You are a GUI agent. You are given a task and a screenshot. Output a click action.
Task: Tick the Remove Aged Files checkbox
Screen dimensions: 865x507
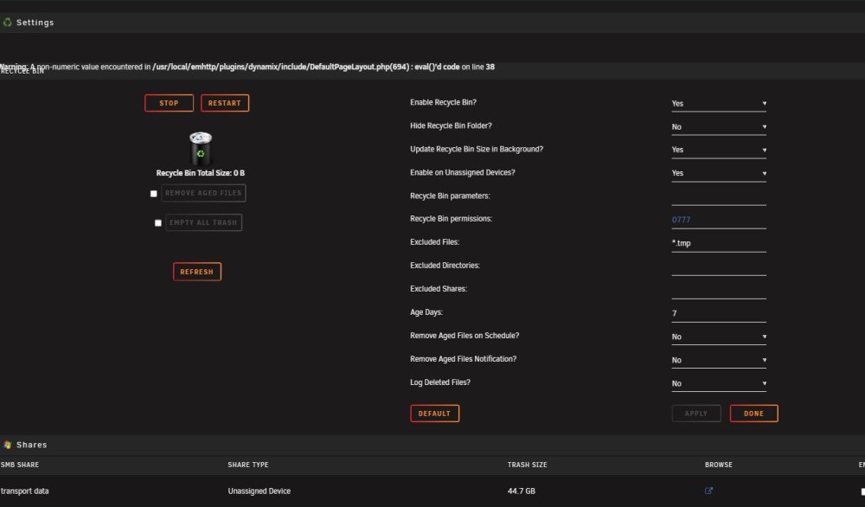pos(153,194)
